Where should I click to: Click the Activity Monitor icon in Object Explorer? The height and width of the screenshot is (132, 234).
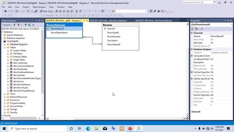click(33, 25)
